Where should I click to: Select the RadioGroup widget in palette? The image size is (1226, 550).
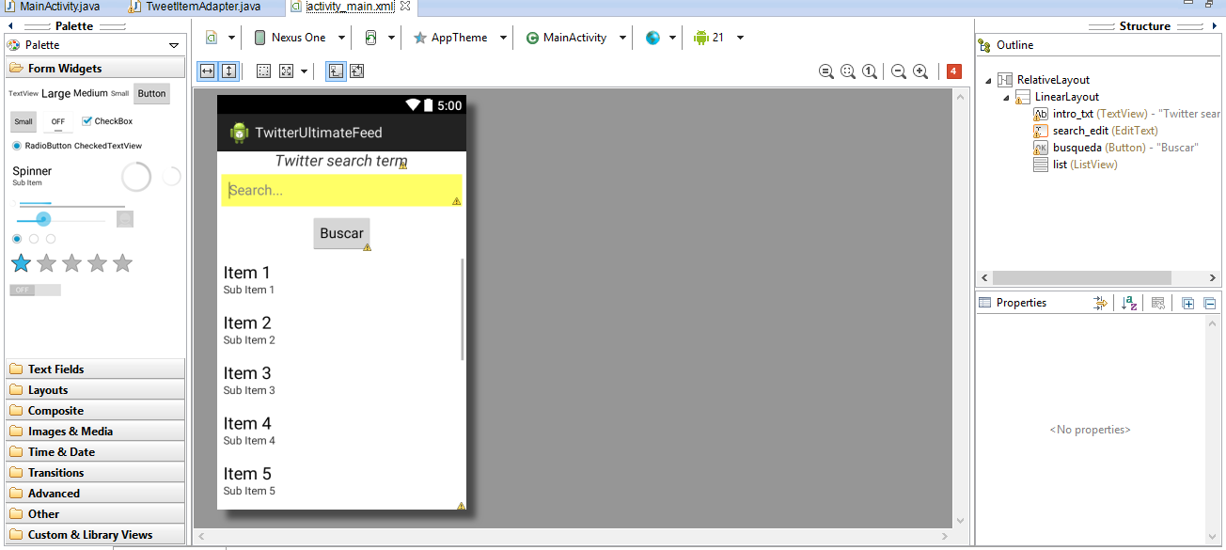click(34, 239)
